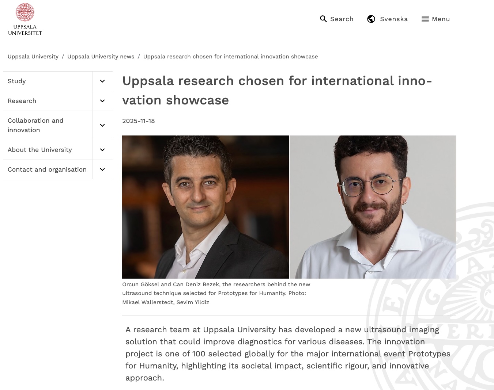Click the magnifying glass search icon
Screen dimensions: 494x390
323,19
